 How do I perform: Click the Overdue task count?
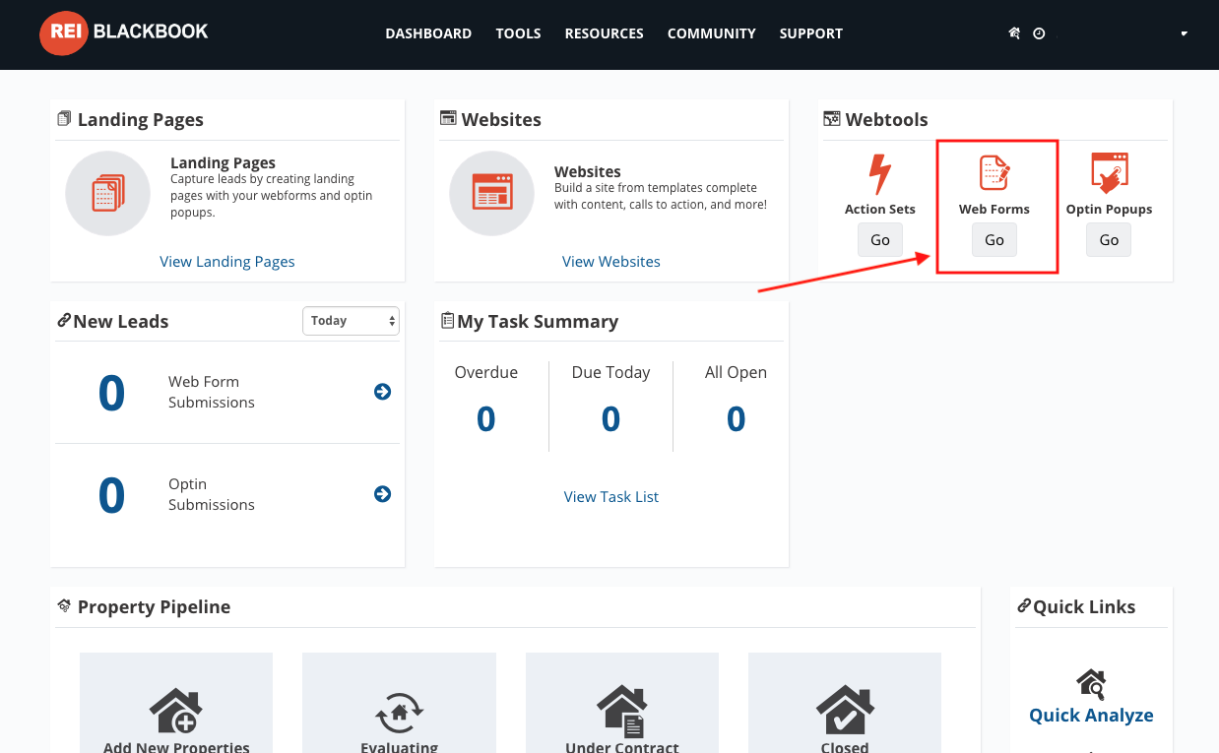click(486, 419)
